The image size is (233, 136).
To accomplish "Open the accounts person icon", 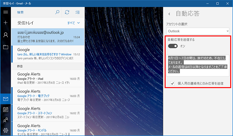I will pyautogui.click(x=6, y=35).
